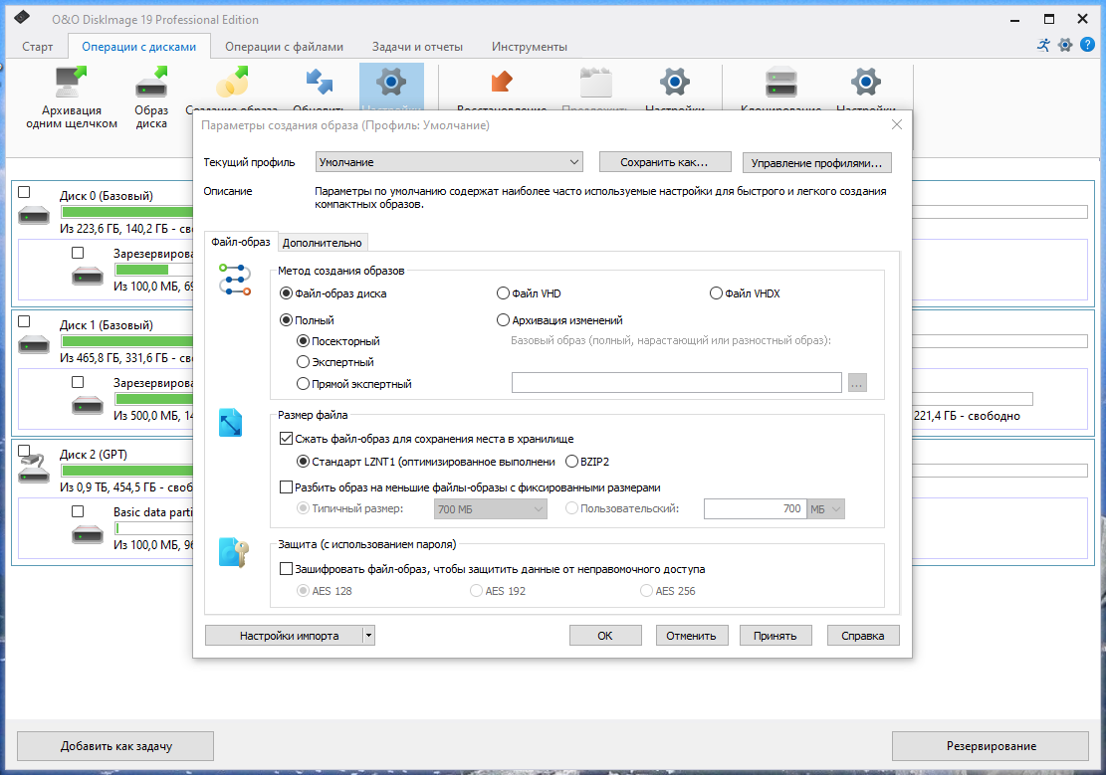This screenshot has width=1106, height=775.
Task: Click the grayed-out Продолжить folder icon
Action: click(x=595, y=82)
